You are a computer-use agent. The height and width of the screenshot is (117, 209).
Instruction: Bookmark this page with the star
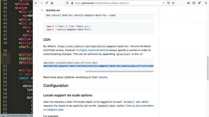pyautogui.click(x=173, y=3)
